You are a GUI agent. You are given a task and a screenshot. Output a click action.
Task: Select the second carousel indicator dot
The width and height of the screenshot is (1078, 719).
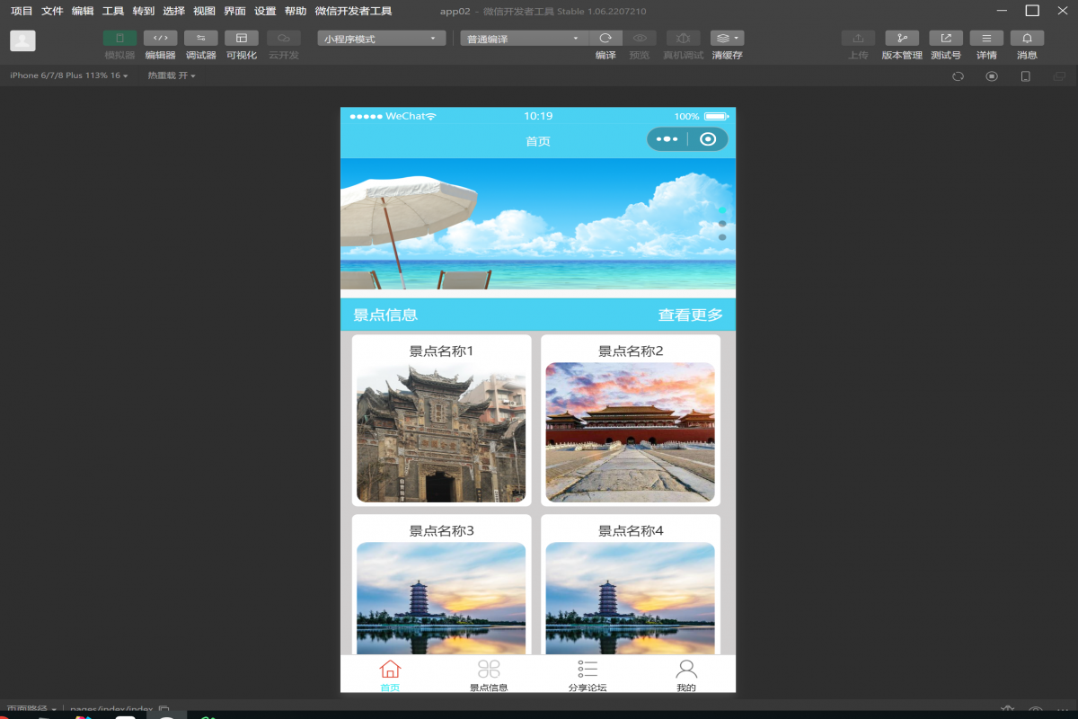[x=722, y=223]
